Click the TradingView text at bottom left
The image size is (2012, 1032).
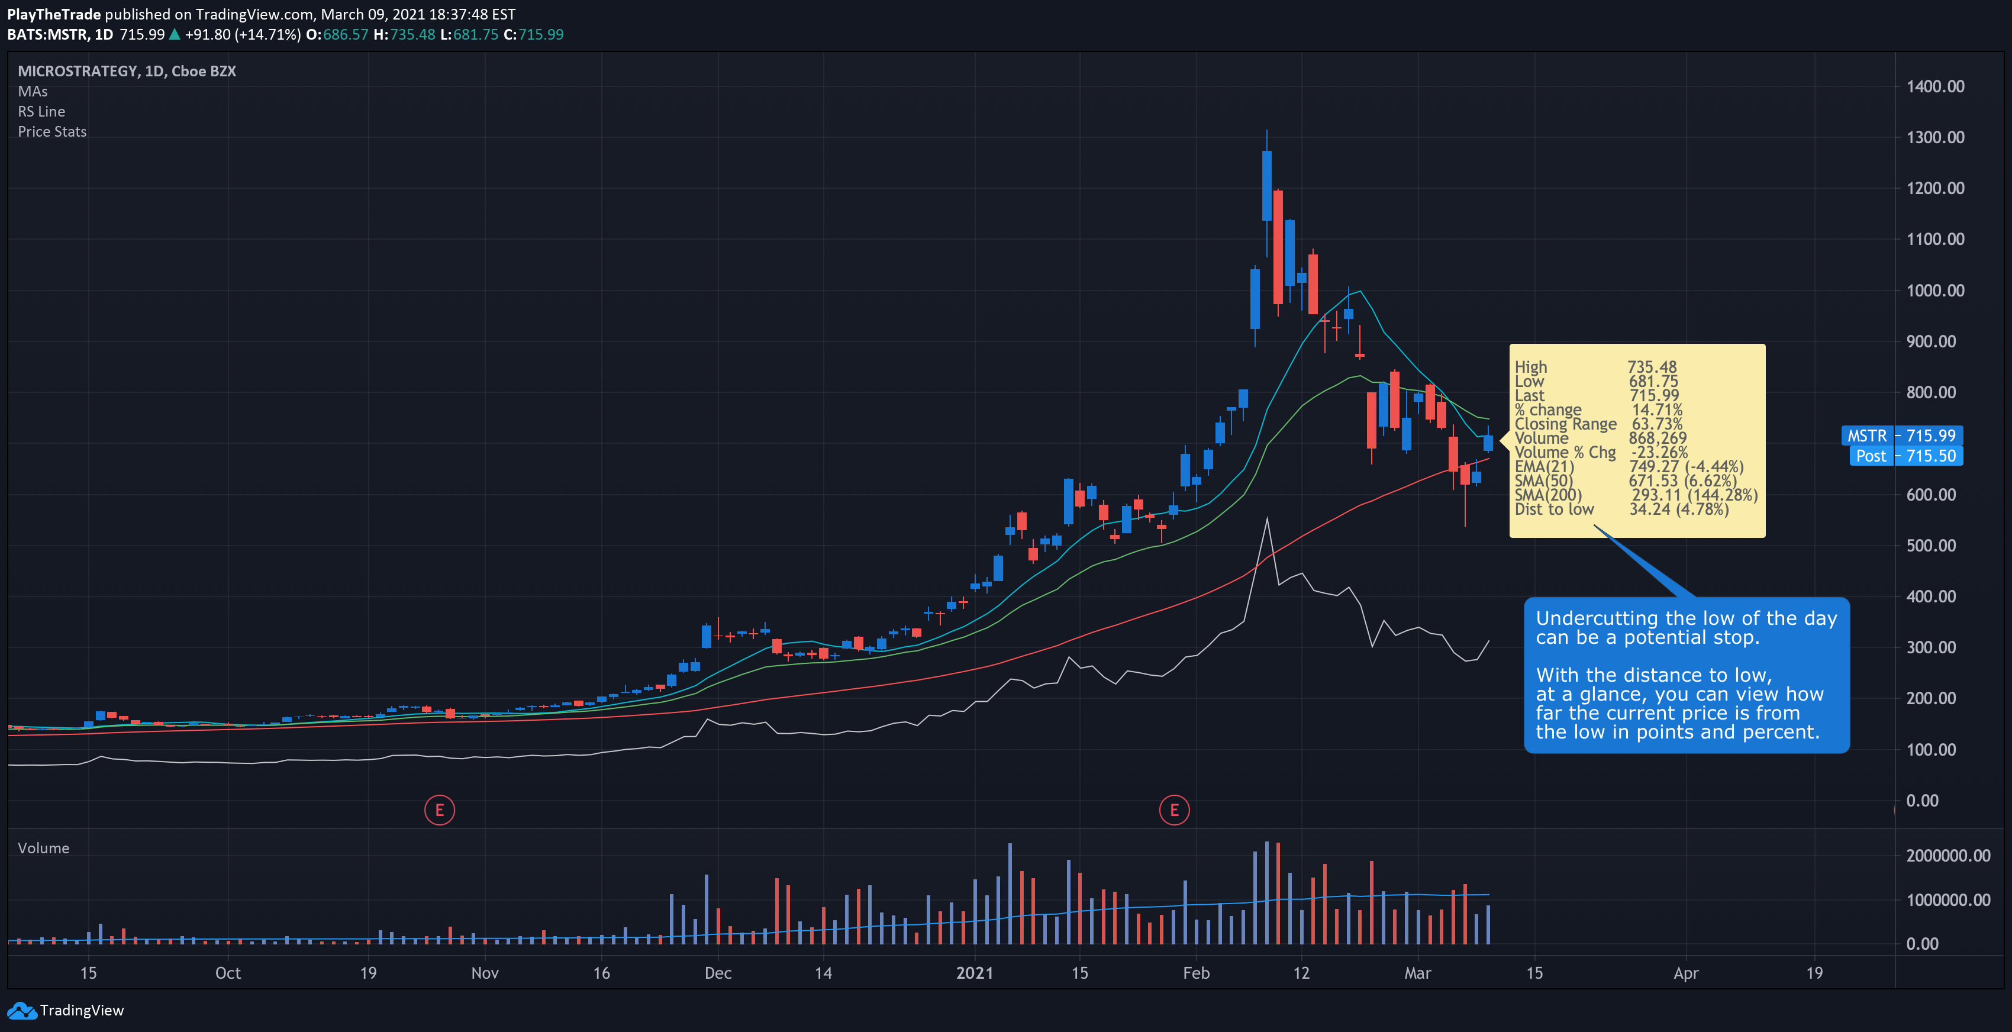(82, 1010)
